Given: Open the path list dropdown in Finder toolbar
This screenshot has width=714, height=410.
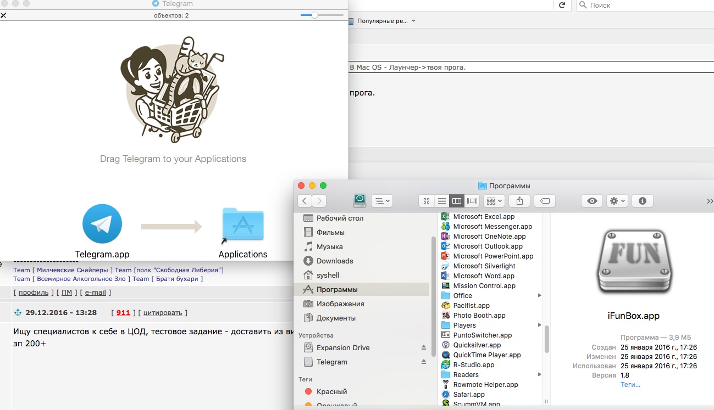Looking at the screenshot, I should coord(381,201).
